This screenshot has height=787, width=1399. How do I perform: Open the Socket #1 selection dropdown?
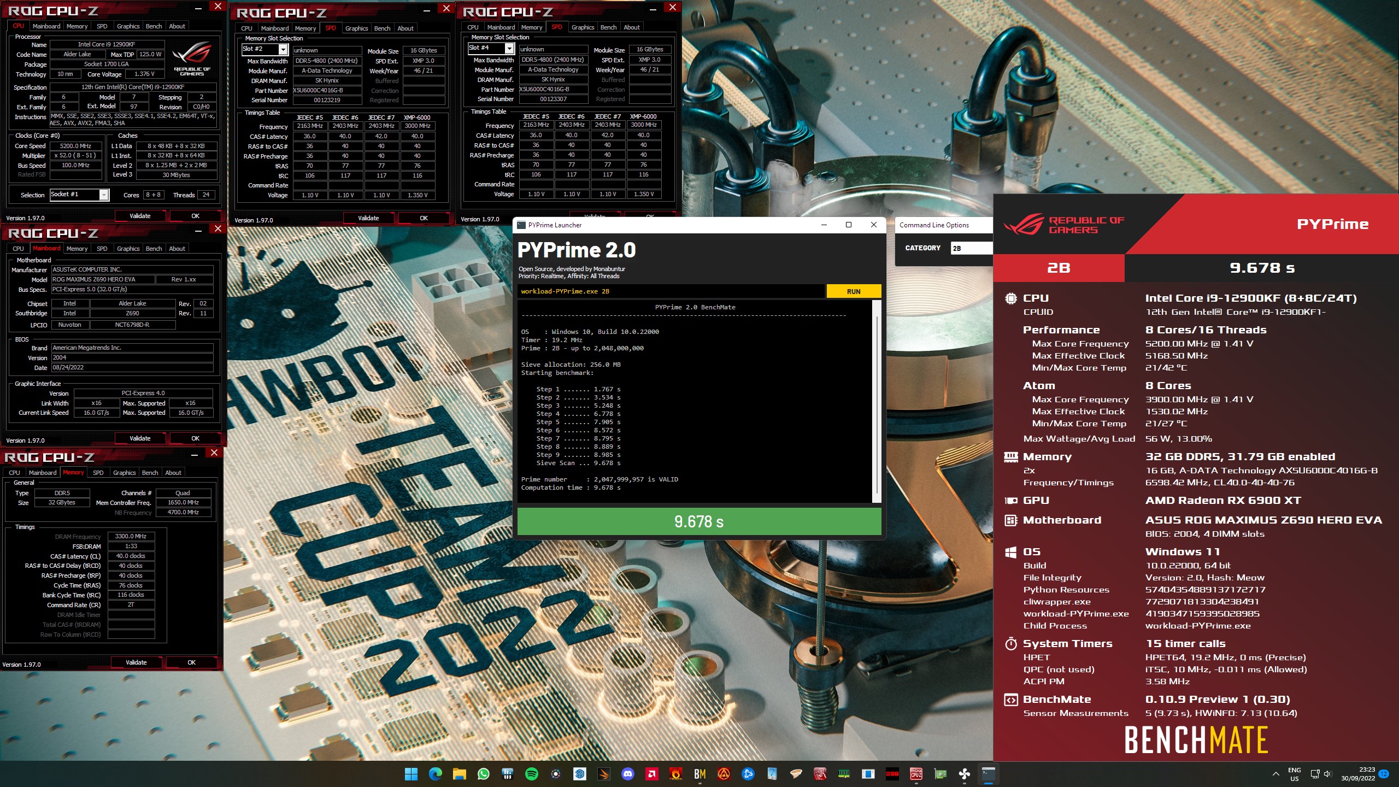(79, 195)
